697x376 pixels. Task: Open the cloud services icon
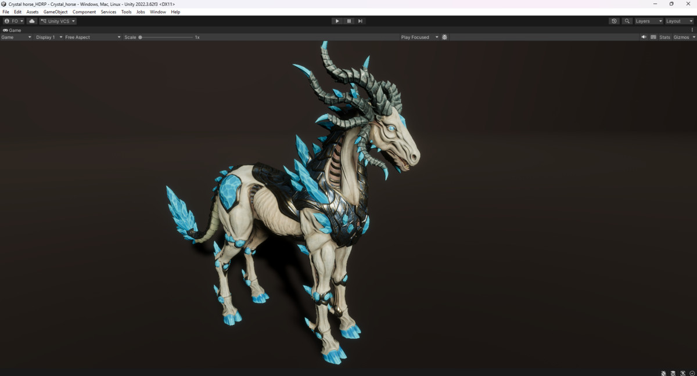32,21
